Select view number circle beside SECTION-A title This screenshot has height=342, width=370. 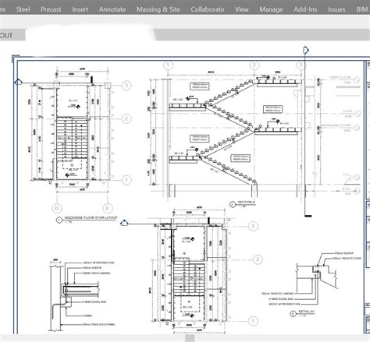click(233, 205)
